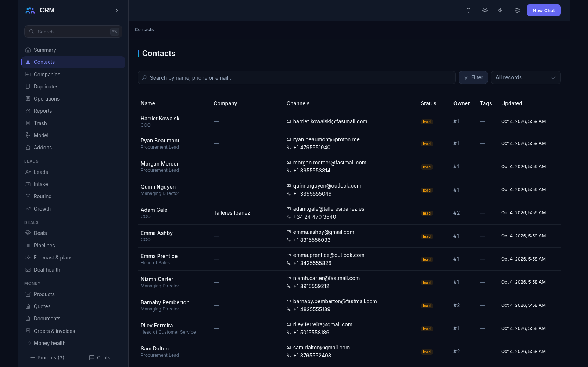Click company Talleres Ibáñez
Image resolution: width=588 pixels, height=367 pixels.
point(232,213)
